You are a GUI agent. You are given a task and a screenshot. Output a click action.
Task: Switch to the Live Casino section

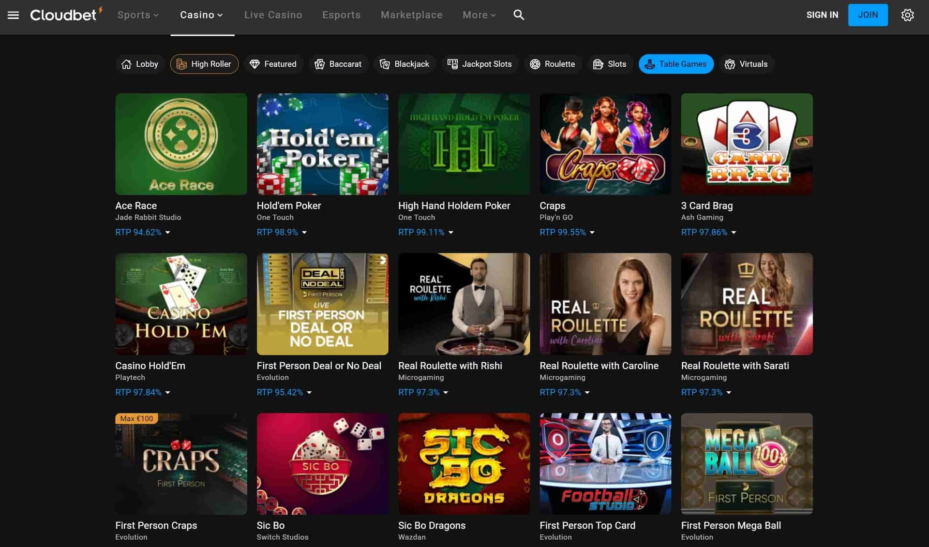tap(273, 15)
